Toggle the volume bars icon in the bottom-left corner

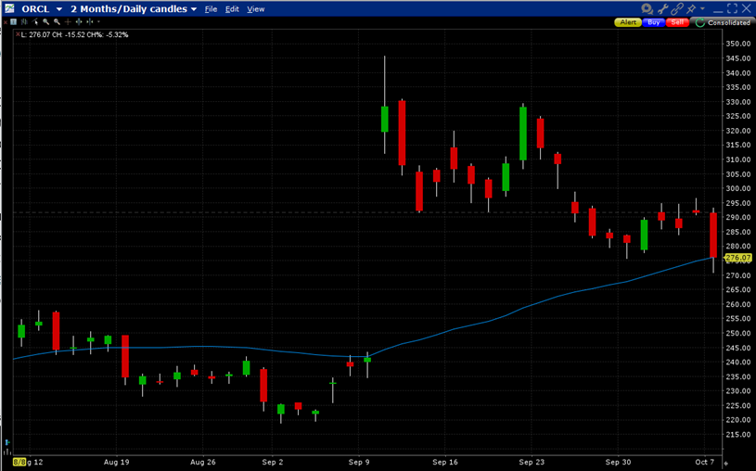[6, 452]
